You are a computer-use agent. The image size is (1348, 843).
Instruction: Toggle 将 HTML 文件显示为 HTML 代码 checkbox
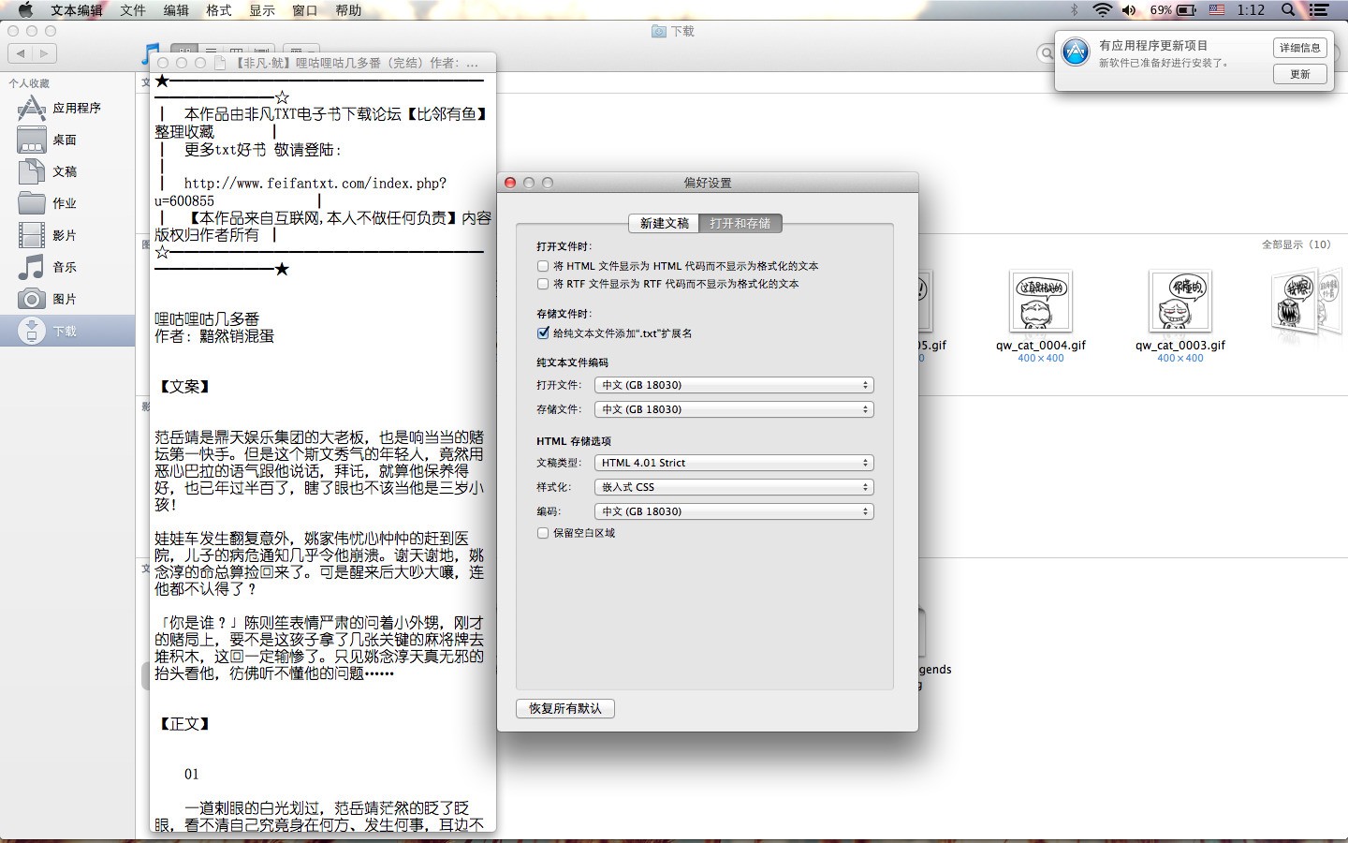pyautogui.click(x=543, y=266)
